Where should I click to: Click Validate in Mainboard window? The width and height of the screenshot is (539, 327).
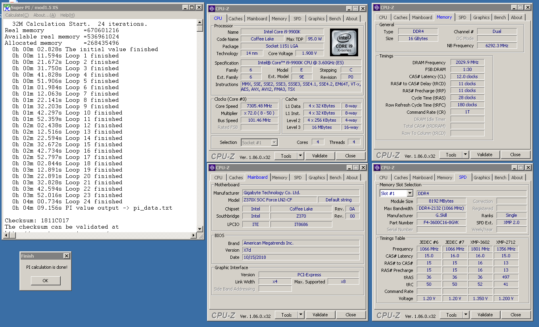pos(320,315)
